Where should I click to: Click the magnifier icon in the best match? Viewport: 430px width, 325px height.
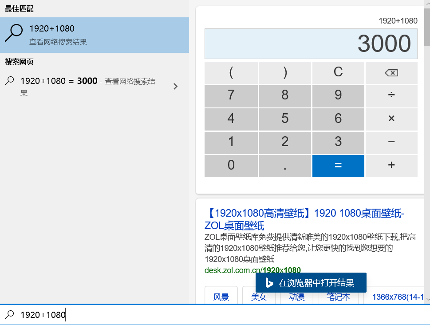click(13, 33)
